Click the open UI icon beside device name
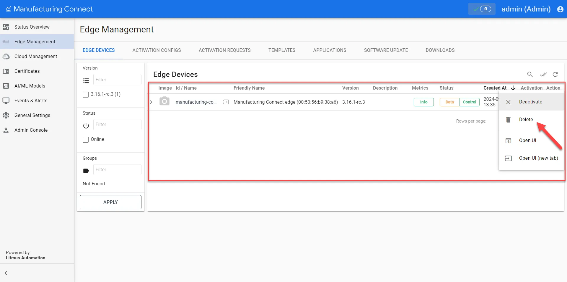Screen dimensions: 567x282 (x=226, y=102)
